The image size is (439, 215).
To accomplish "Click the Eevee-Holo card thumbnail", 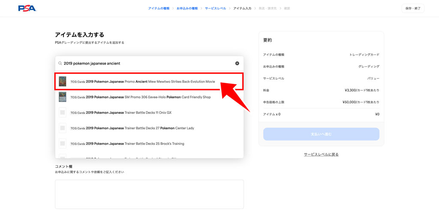I will pyautogui.click(x=63, y=97).
